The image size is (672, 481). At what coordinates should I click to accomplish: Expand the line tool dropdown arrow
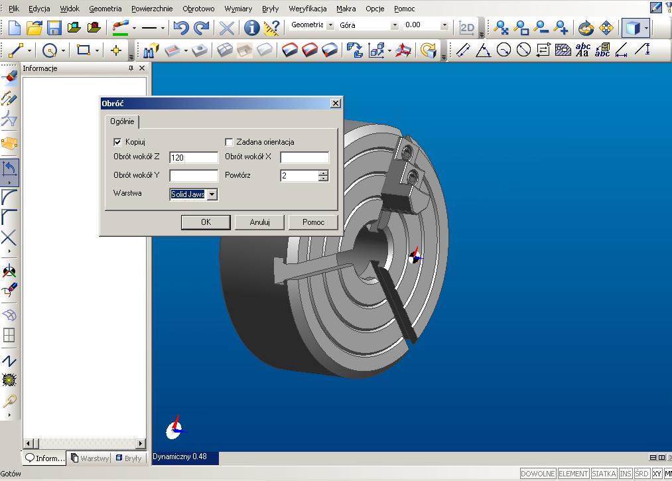29,50
